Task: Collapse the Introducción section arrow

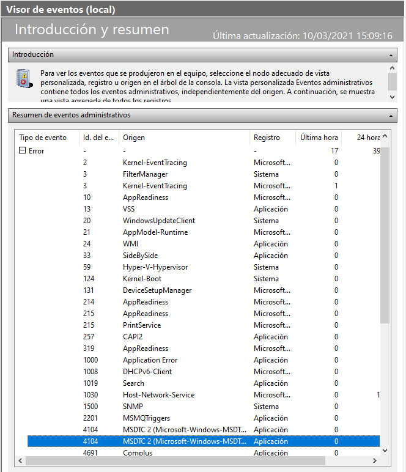Action: click(x=391, y=56)
